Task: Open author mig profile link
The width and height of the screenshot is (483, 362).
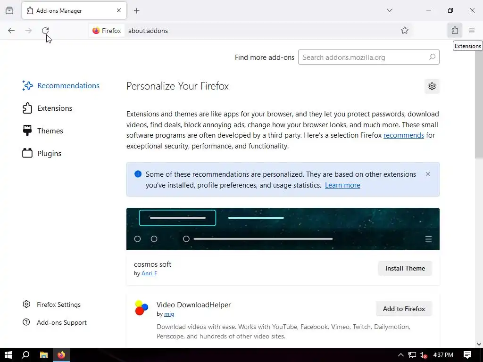Action: [169, 314]
